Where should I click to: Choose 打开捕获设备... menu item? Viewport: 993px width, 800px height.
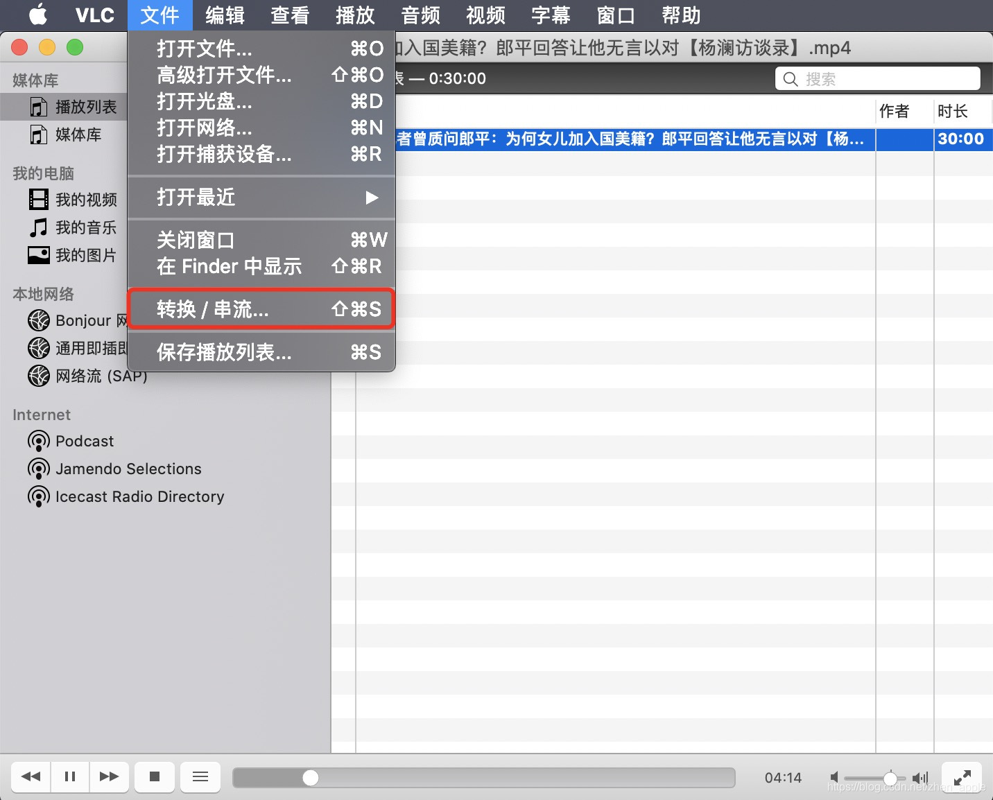[261, 154]
